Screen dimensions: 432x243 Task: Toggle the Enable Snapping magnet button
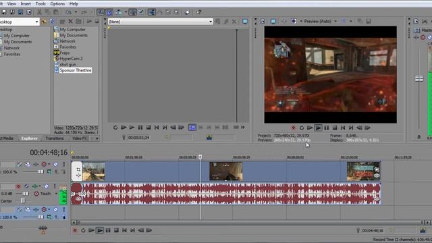101,12
